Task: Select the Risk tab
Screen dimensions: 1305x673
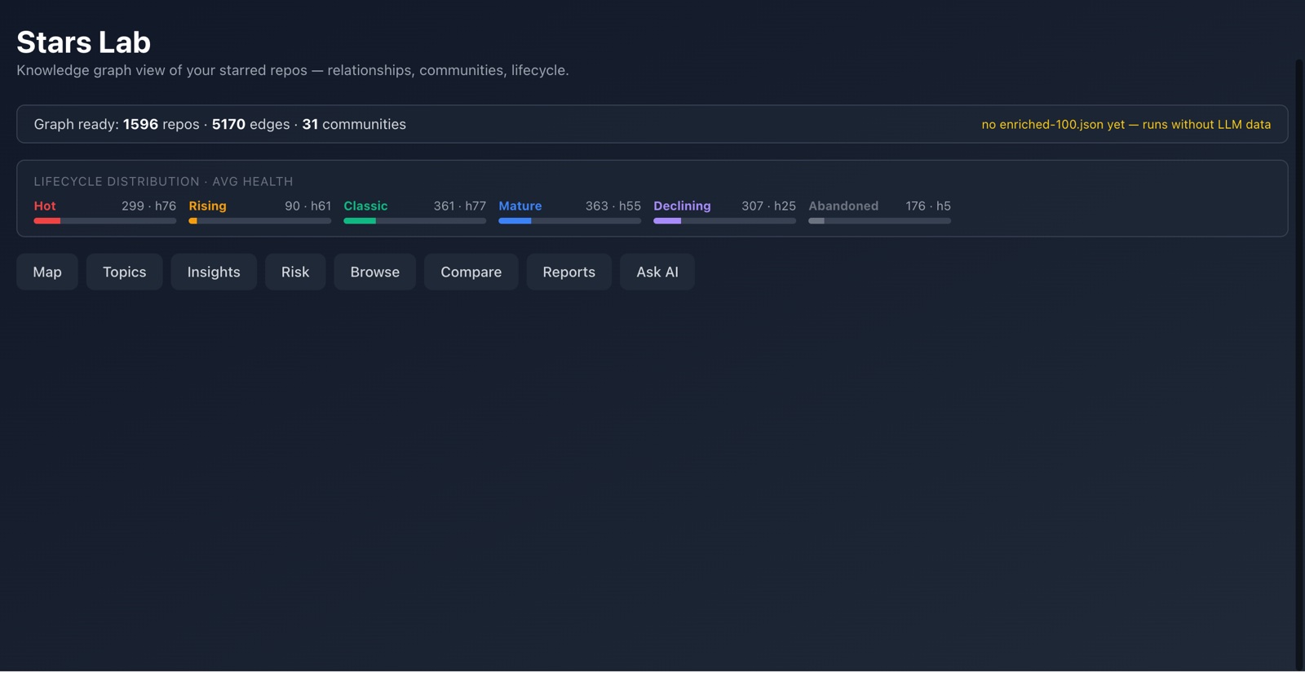Action: pos(295,272)
